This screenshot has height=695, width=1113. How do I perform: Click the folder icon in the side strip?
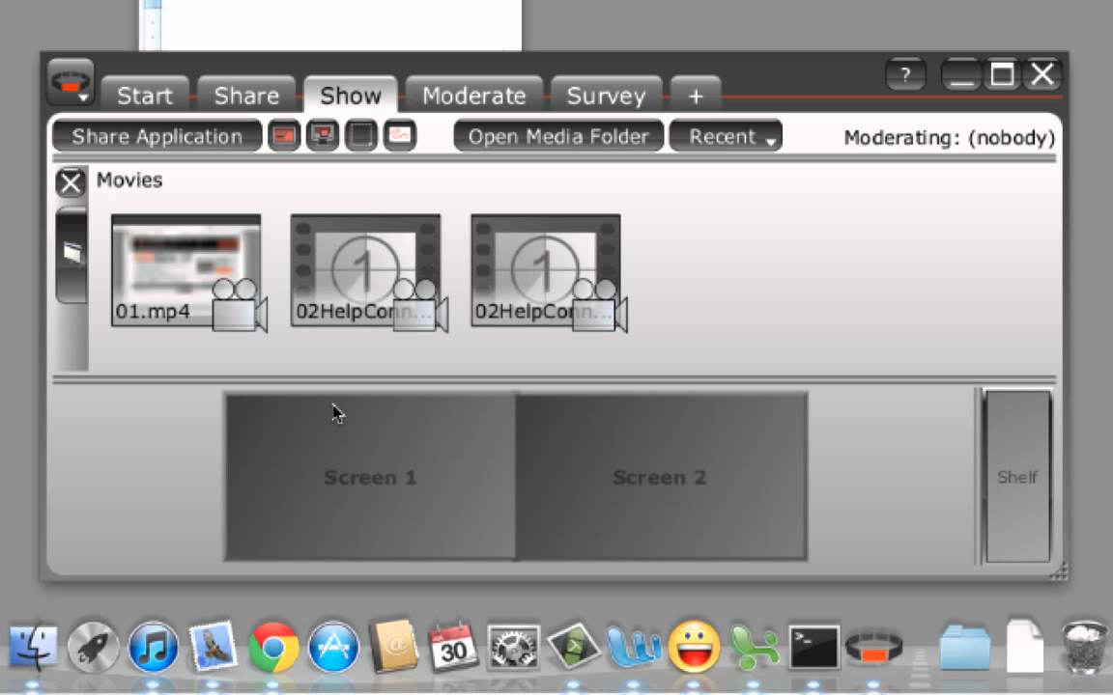(71, 254)
